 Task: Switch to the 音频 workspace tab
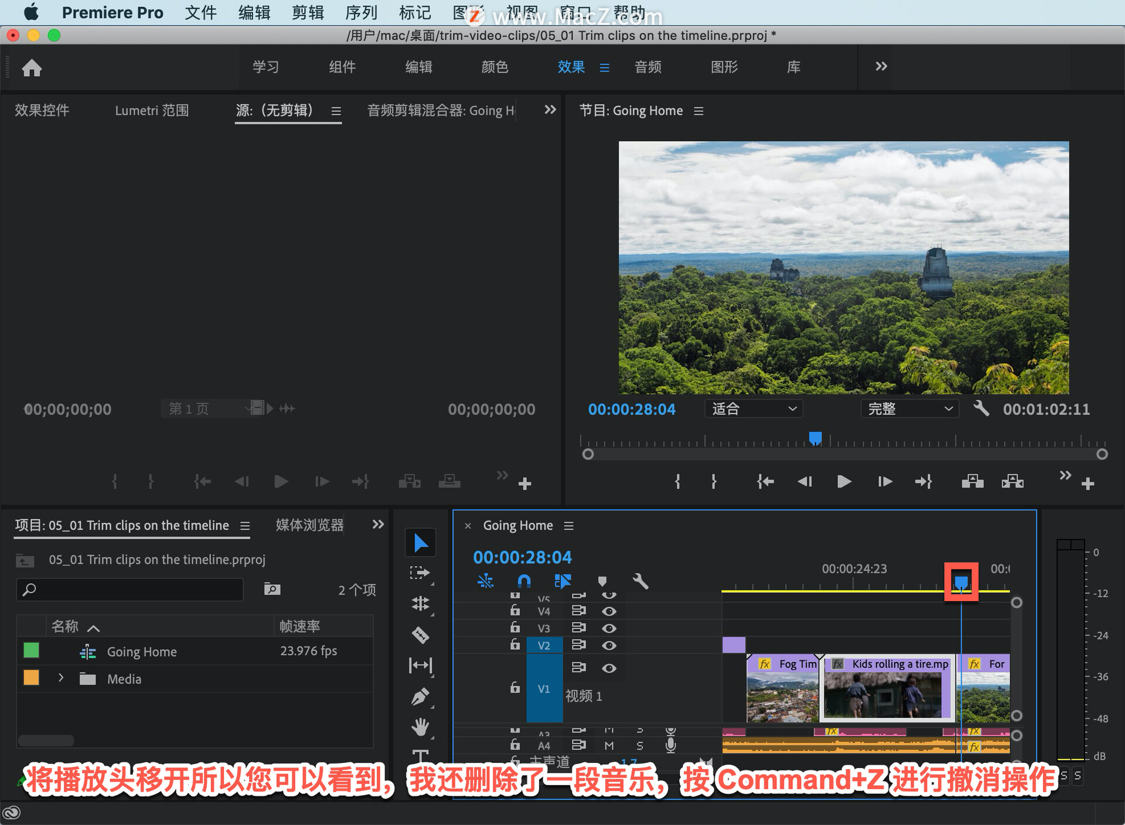click(x=647, y=67)
